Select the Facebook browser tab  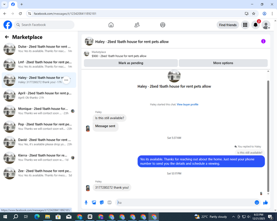tap(13, 4)
